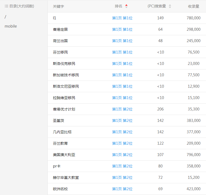Click the keyword 新加坡技术移民
Viewport: 206px width, 195px height.
click(66, 75)
